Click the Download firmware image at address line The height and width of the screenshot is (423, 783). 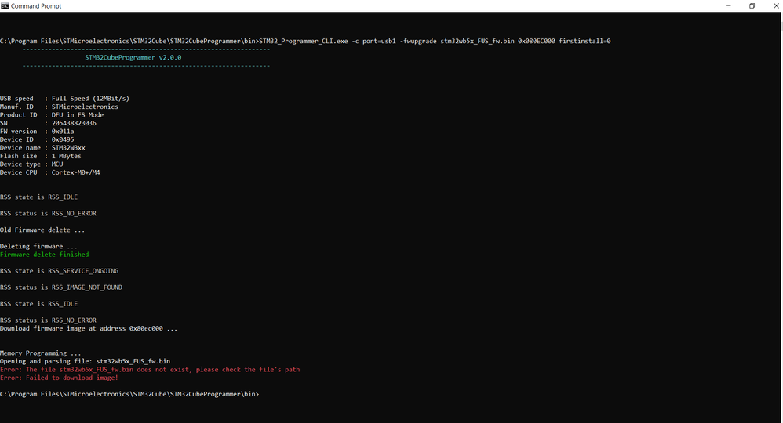point(89,329)
